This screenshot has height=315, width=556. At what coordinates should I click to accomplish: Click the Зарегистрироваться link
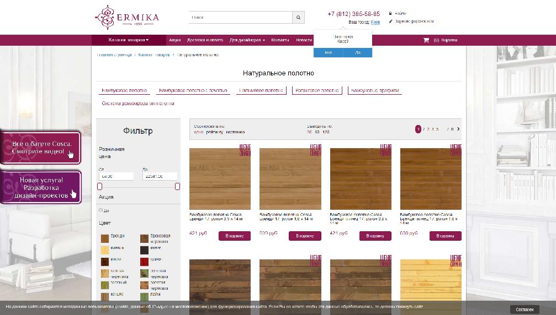(x=414, y=21)
